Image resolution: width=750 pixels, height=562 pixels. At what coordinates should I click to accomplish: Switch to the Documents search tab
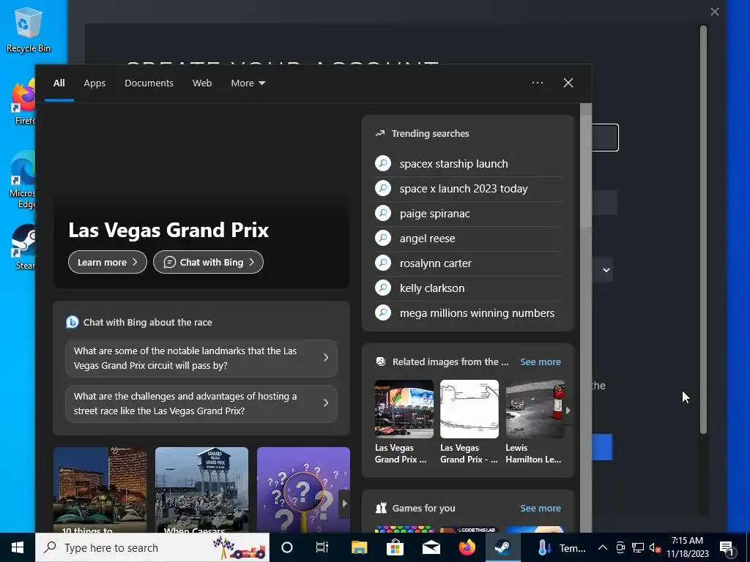[149, 83]
